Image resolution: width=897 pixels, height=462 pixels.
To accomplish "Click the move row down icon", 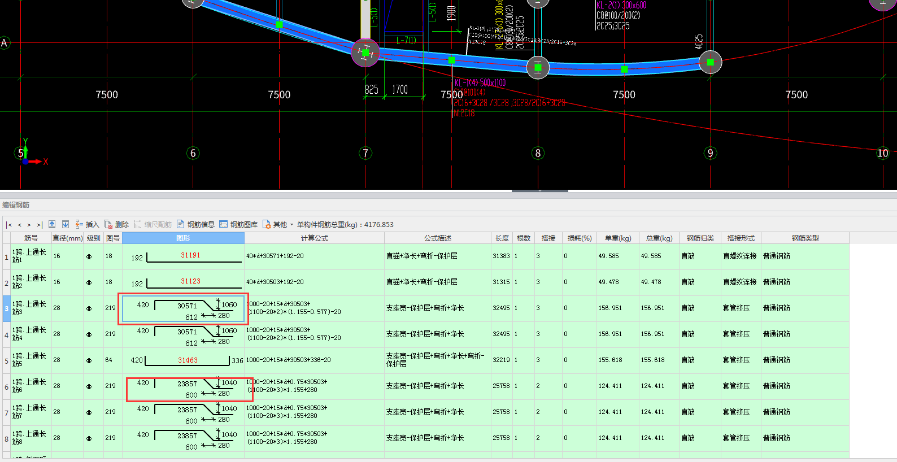I will tap(66, 224).
